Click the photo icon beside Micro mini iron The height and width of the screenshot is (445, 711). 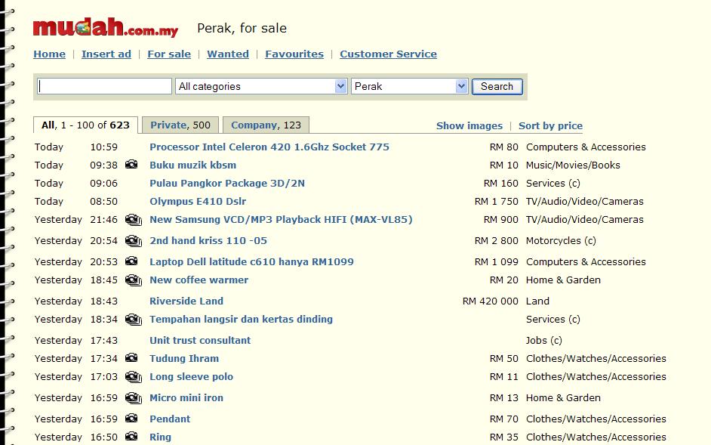pos(134,397)
